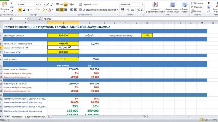Screen dimensions: 218x122
Task: Apply thousands separator 000 format
Action: coord(133,10)
